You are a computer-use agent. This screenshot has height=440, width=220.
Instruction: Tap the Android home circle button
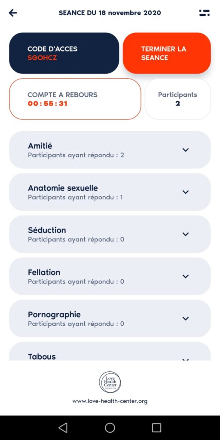(110, 428)
